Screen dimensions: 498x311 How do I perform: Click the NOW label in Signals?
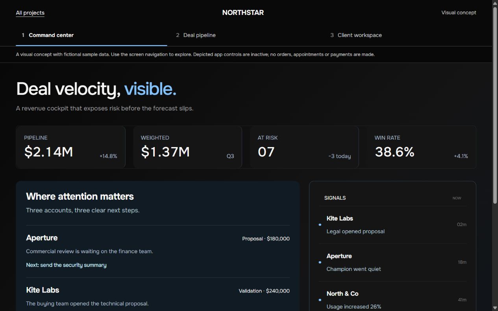pos(457,198)
